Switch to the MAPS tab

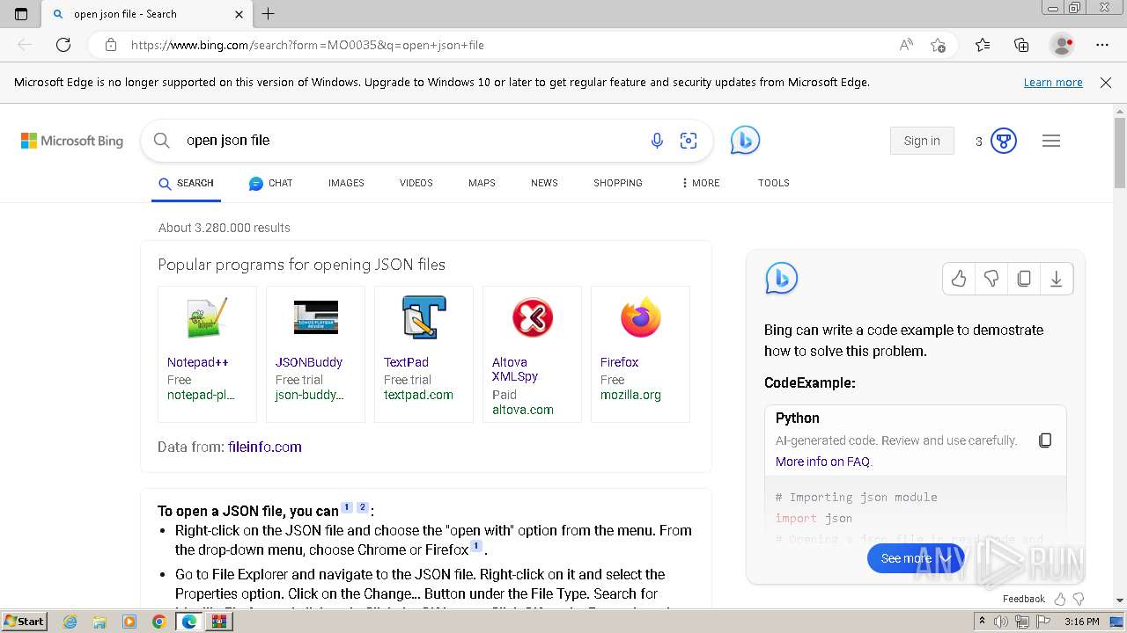[482, 183]
